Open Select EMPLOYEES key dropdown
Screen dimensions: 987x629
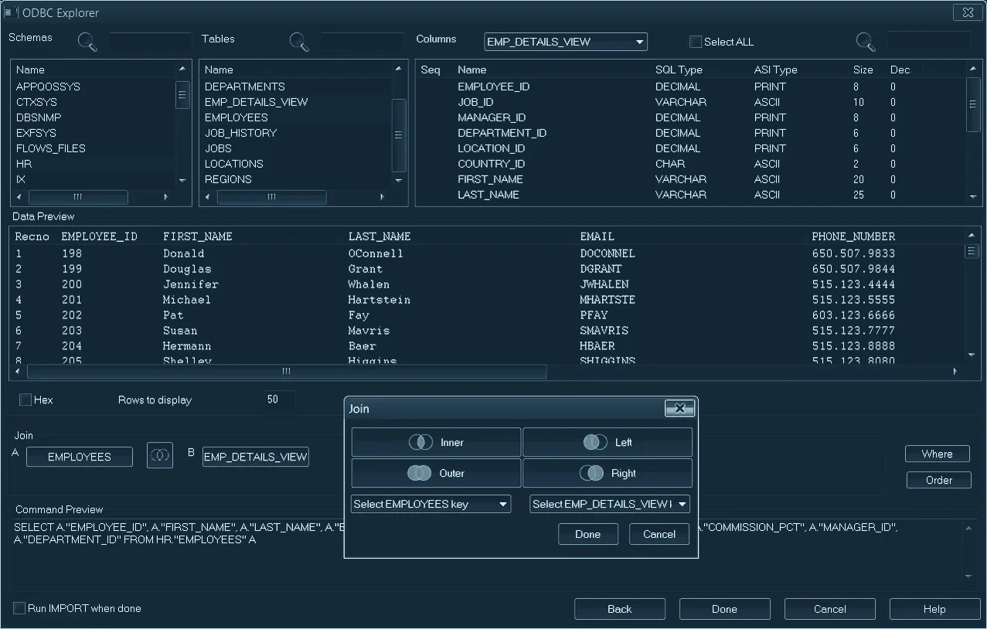point(431,504)
